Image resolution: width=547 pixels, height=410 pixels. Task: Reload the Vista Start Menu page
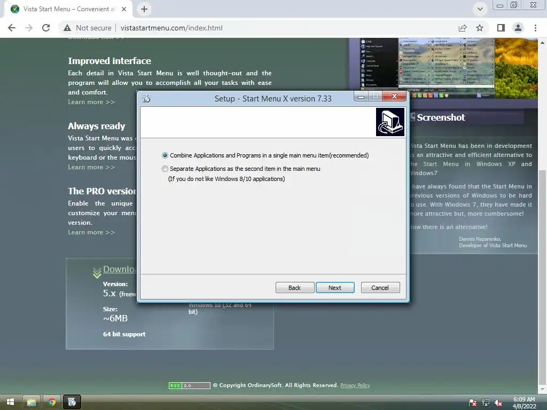[46, 28]
